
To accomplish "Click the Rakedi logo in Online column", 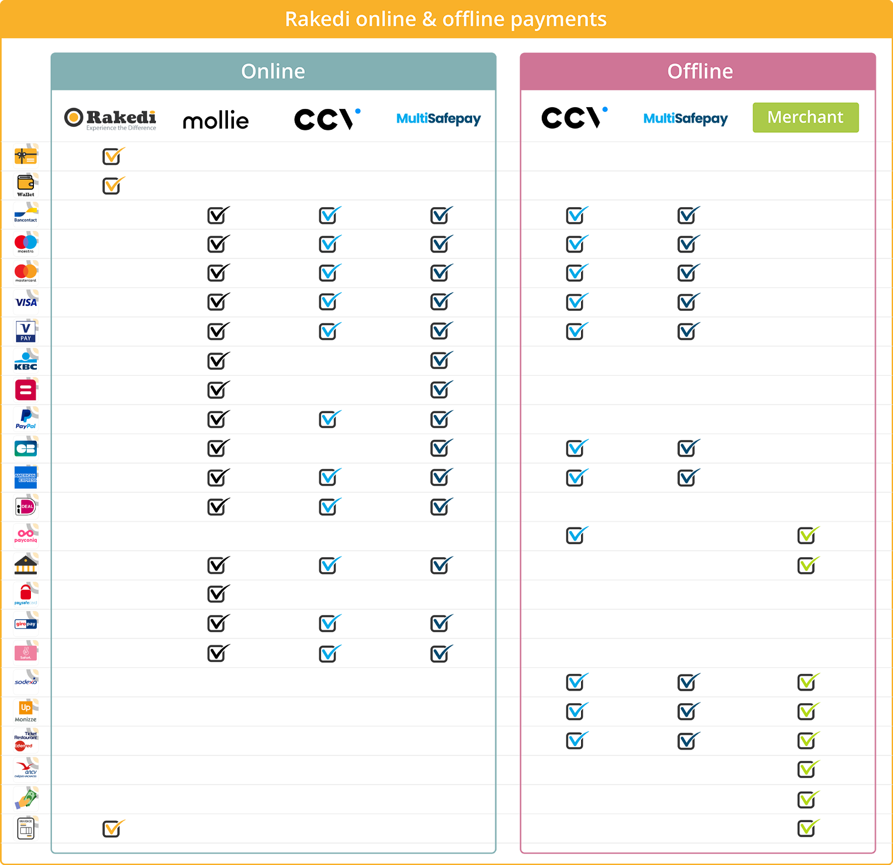I will point(111,118).
